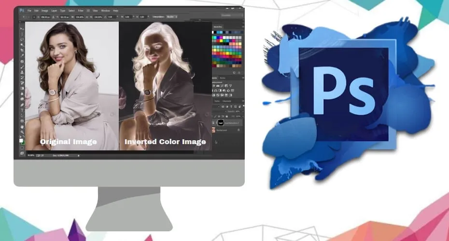Click the new swatch icon in Swatches panel

tap(234, 73)
